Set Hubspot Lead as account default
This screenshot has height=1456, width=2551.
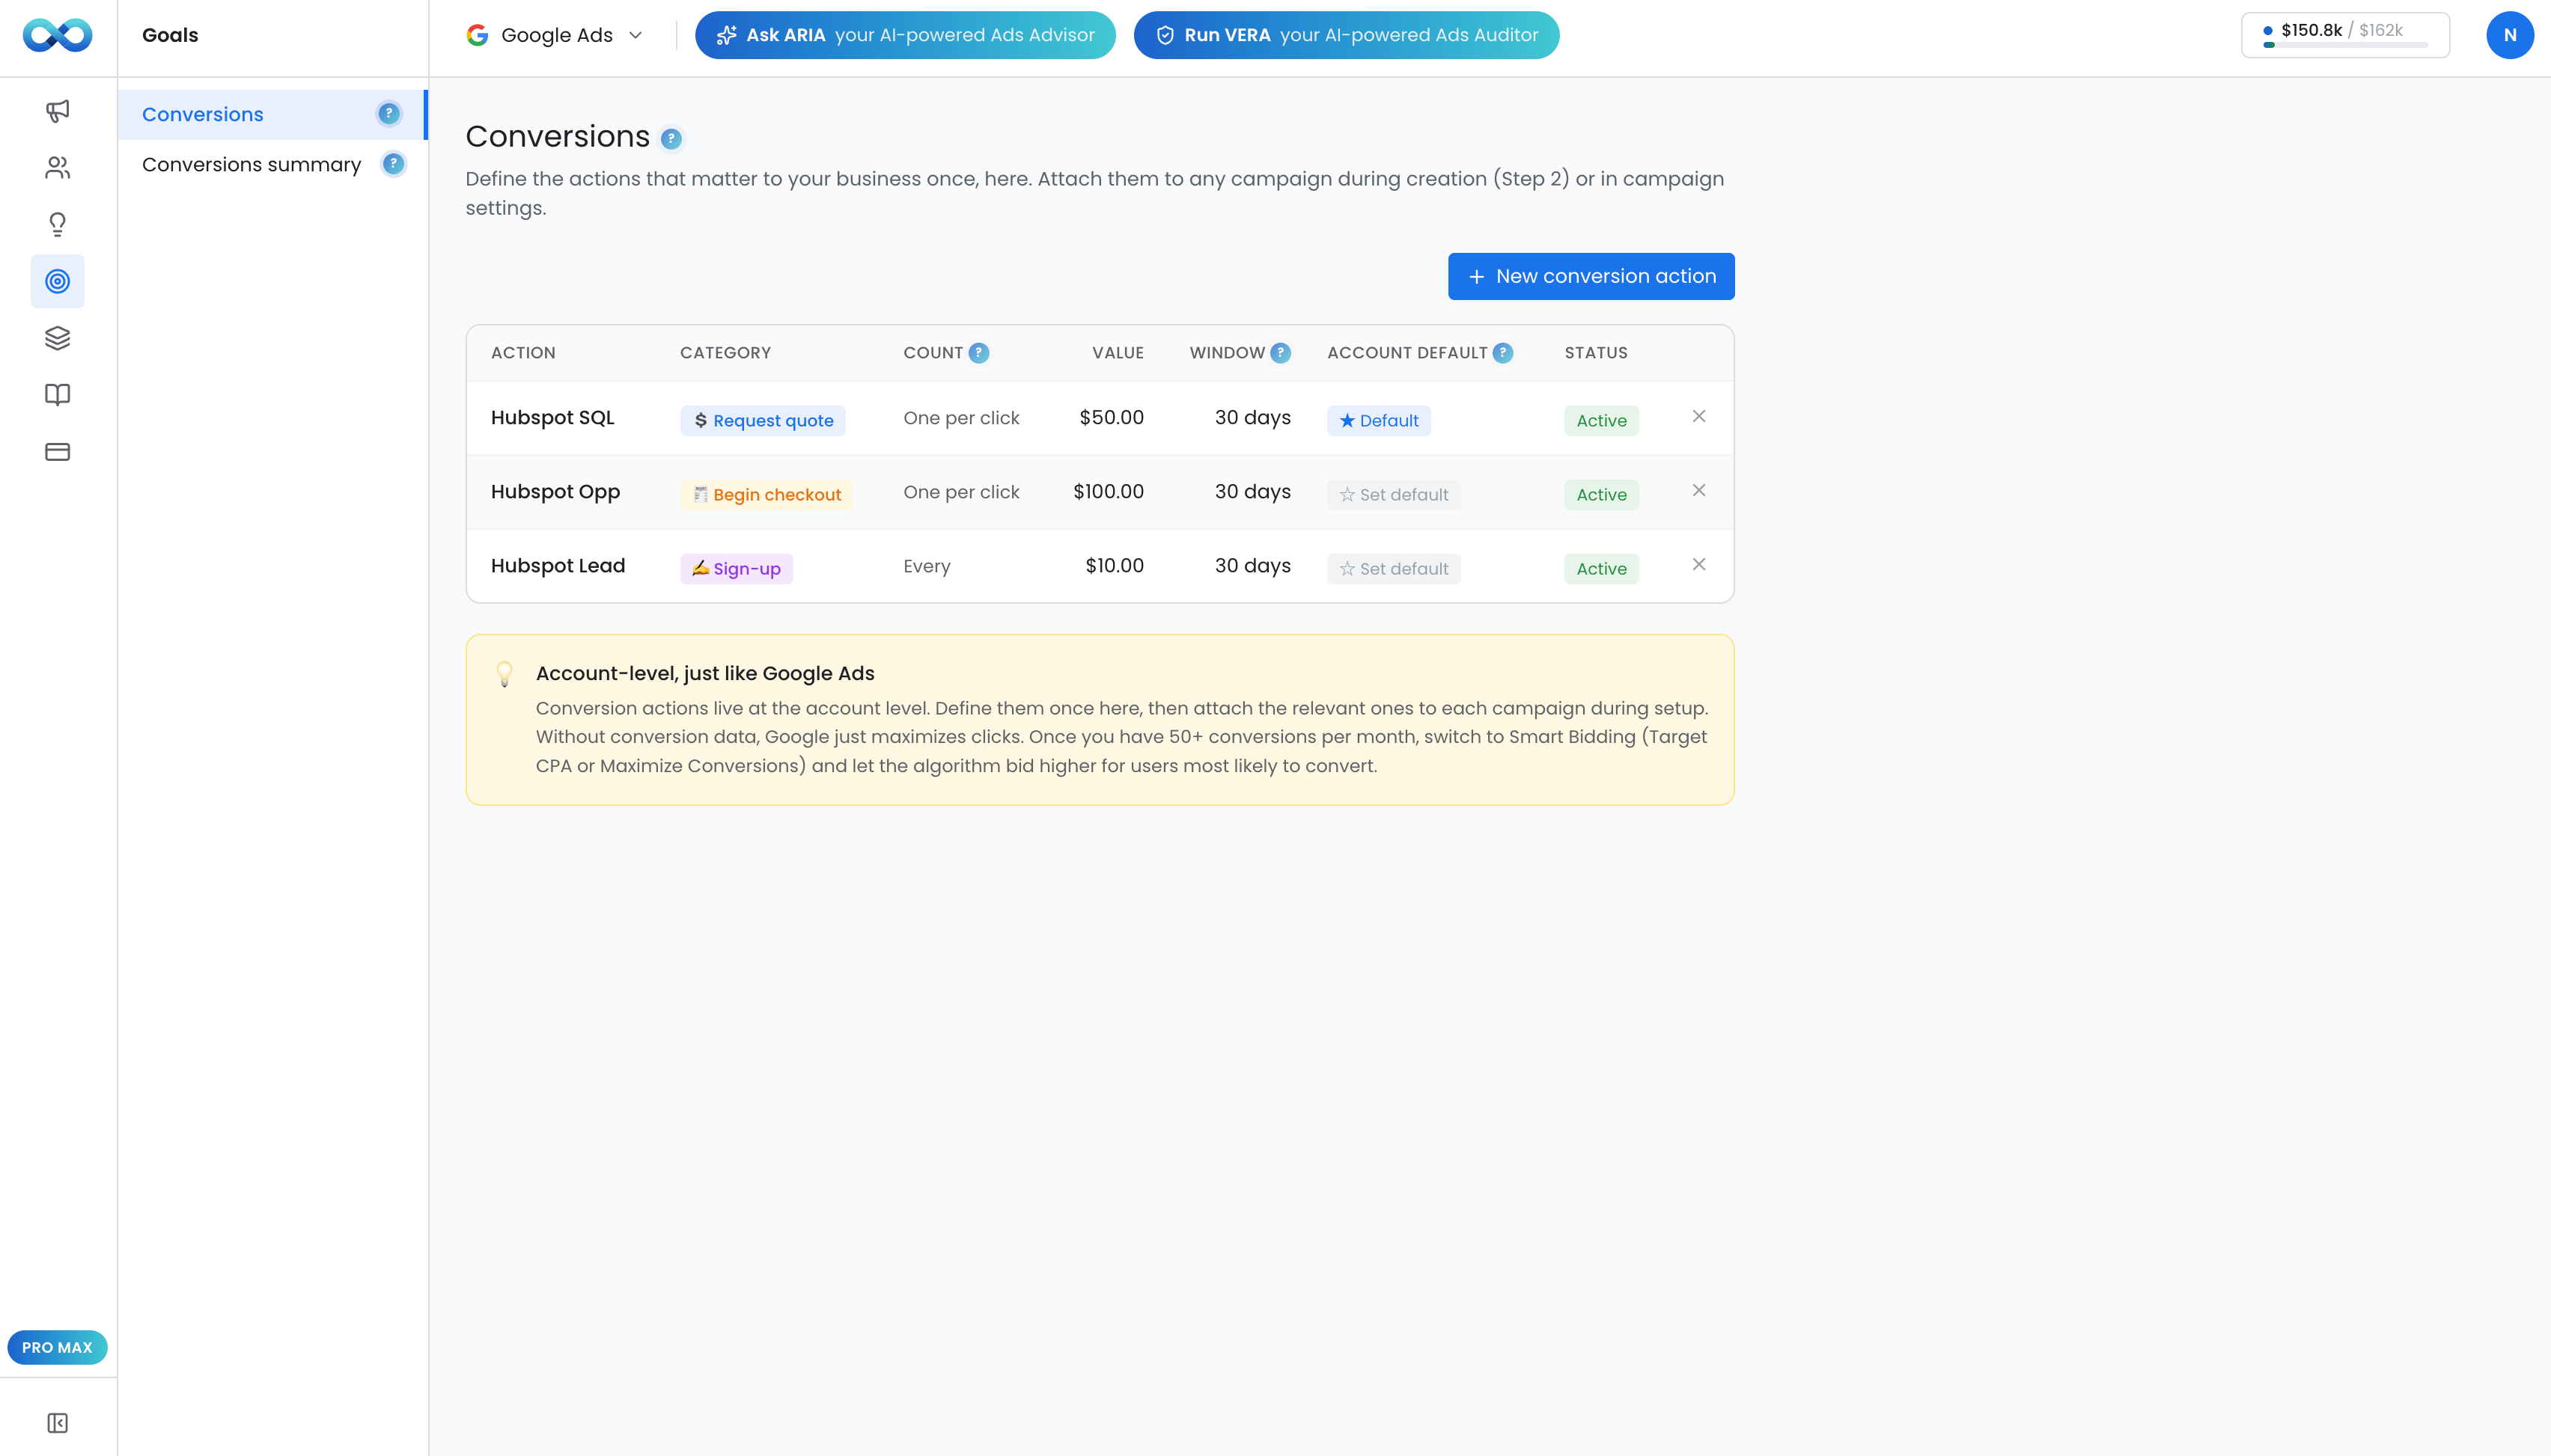[1394, 569]
